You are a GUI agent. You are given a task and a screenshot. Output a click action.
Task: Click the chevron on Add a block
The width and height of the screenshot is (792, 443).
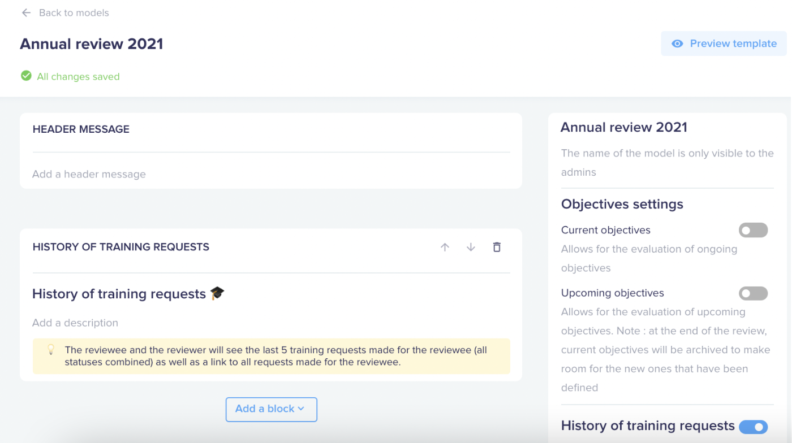(301, 409)
